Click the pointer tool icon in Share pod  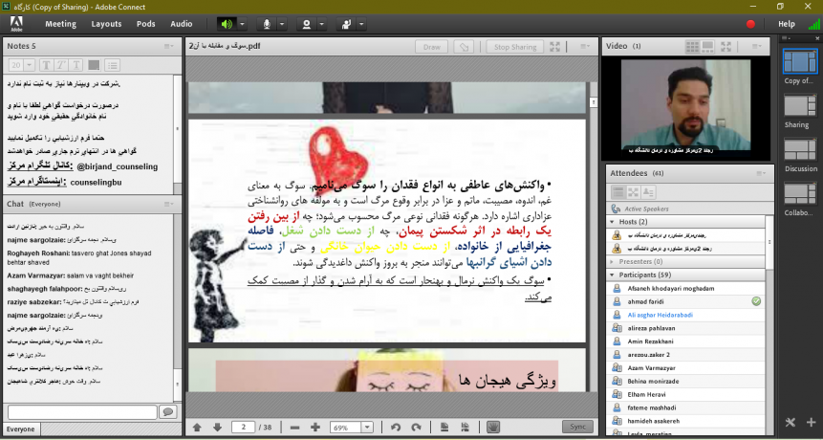click(464, 47)
